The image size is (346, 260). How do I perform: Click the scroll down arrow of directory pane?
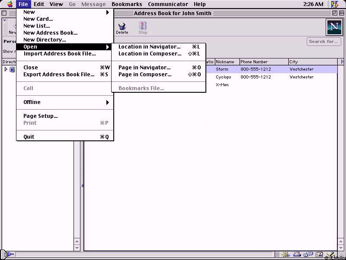coord(77,248)
